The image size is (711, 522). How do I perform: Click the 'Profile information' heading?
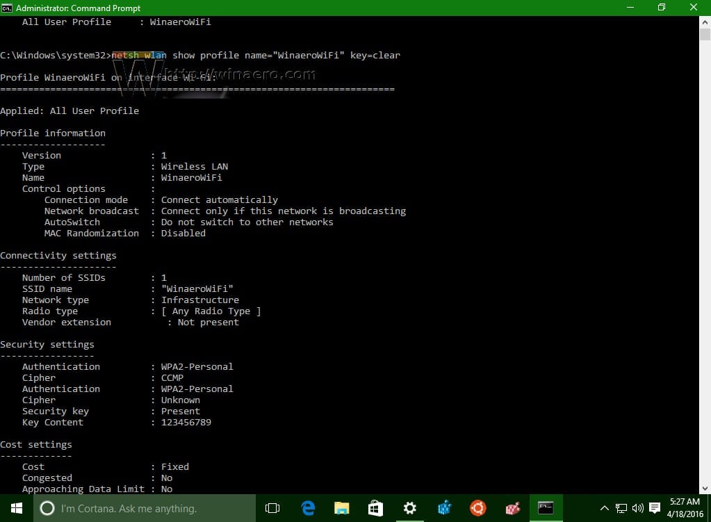click(x=53, y=133)
